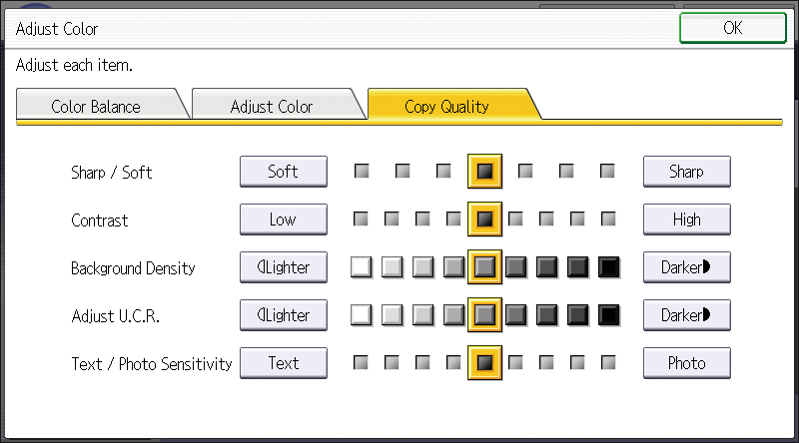Screen dimensions: 799x443
Task: Open the Adjust Color tab
Action: point(271,106)
